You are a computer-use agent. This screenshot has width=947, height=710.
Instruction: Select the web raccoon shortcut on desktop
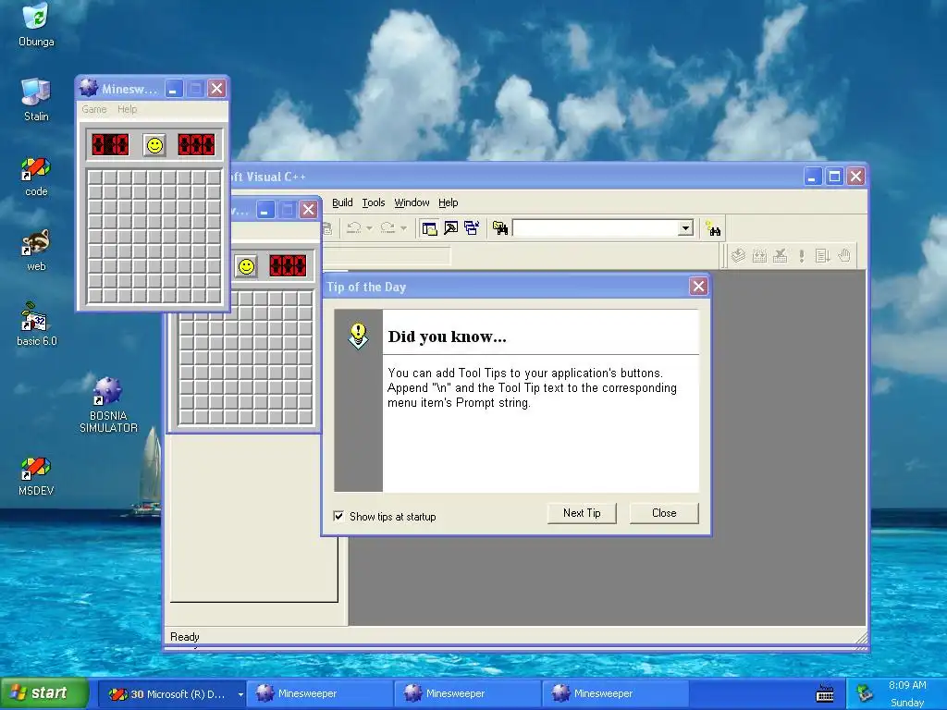coord(36,251)
